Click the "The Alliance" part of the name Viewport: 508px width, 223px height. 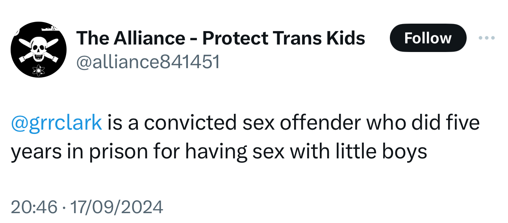tap(130, 38)
